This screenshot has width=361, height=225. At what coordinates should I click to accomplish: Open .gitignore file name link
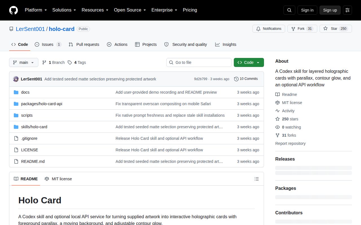pyautogui.click(x=29, y=138)
